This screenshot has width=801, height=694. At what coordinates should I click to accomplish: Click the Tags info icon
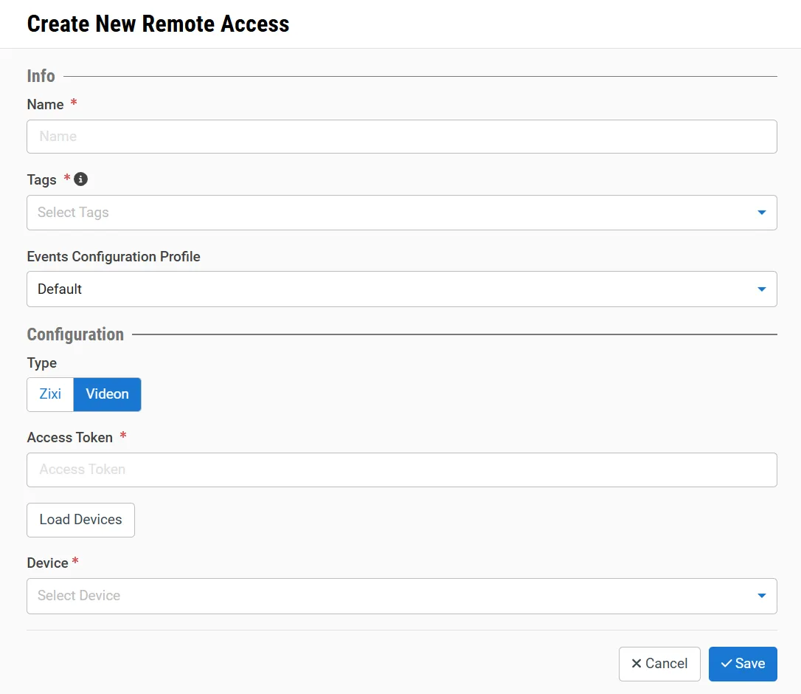click(80, 179)
